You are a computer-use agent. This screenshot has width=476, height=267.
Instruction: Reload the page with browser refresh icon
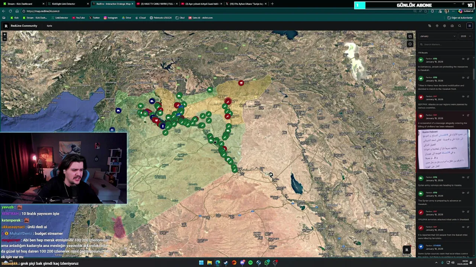tap(10, 11)
